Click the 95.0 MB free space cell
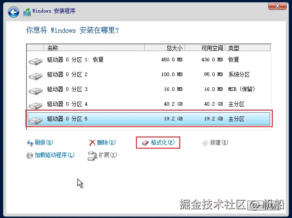The height and width of the screenshot is (218, 292). 213,74
